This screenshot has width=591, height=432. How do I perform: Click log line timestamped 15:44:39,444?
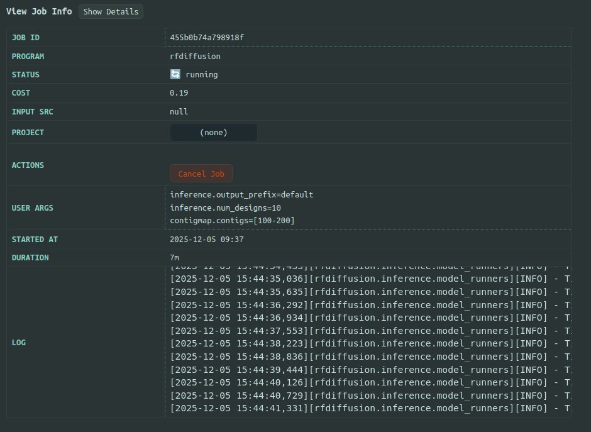point(370,369)
